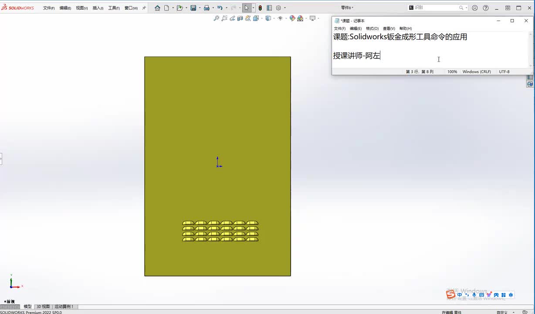This screenshot has width=535, height=314.
Task: Click 自定义 units in status bar
Action: [x=501, y=312]
